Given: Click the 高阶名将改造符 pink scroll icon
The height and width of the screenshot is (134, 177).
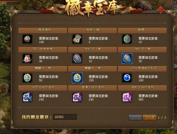Looking at the screenshot, I should 127,97.
